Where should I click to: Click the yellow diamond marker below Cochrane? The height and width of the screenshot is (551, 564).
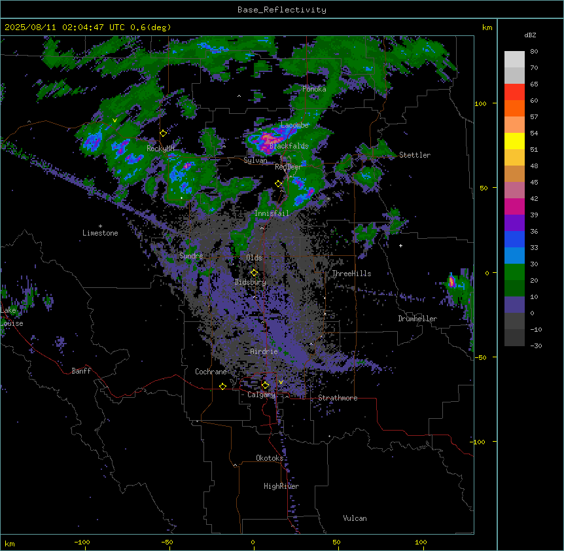tap(222, 386)
